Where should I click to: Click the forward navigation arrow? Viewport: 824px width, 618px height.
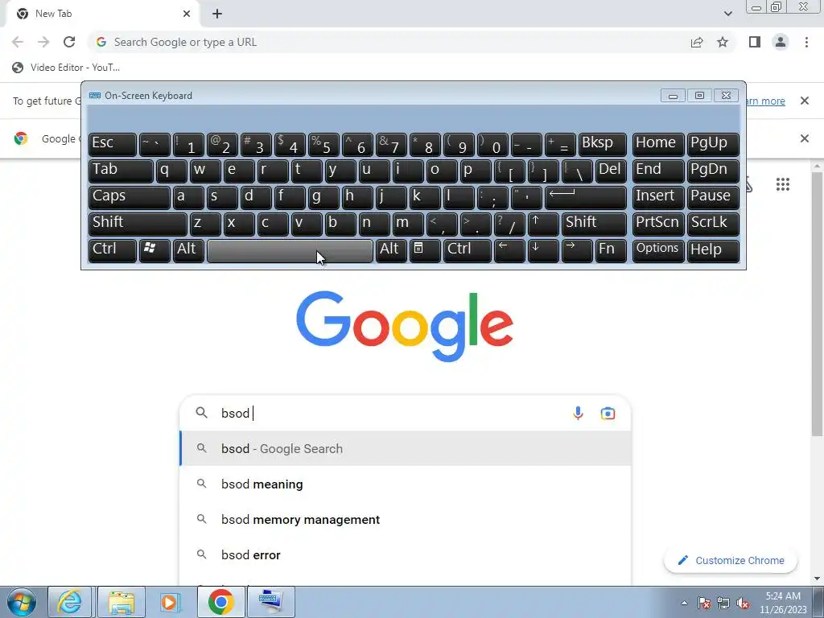(x=43, y=42)
